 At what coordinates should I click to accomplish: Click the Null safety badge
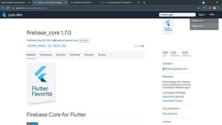[84, 41]
